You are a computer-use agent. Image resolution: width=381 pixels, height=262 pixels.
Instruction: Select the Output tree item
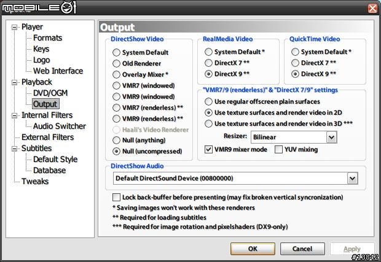pos(45,104)
